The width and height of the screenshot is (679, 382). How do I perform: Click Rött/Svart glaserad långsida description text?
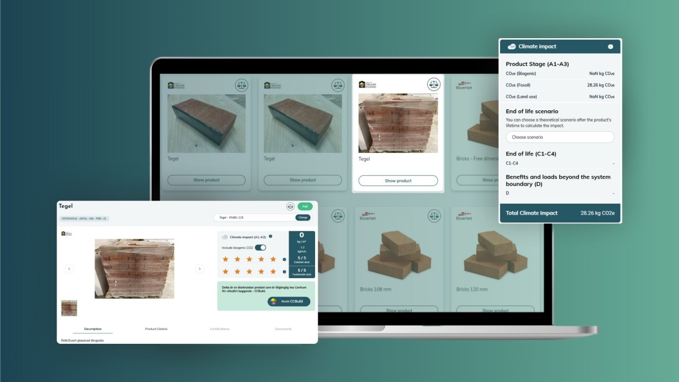click(x=82, y=340)
